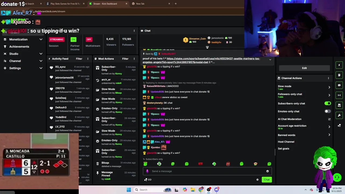Image resolution: width=345 pixels, height=194 pixels.
Task: Click the Streamer_Coin gold badge icon
Action: coord(185,40)
